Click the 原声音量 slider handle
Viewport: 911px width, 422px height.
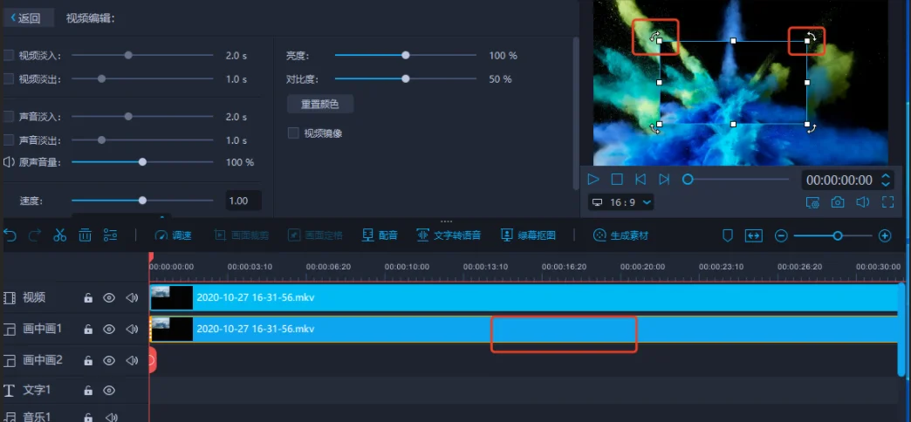click(142, 162)
